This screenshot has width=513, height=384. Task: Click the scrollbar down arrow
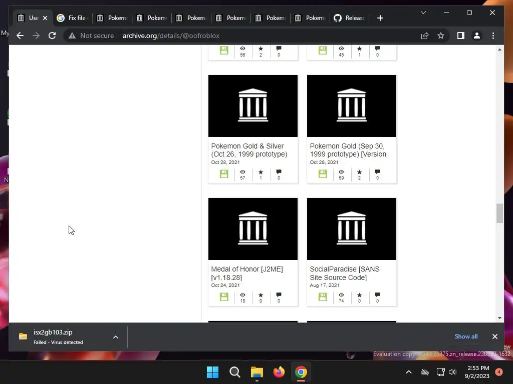point(499,317)
